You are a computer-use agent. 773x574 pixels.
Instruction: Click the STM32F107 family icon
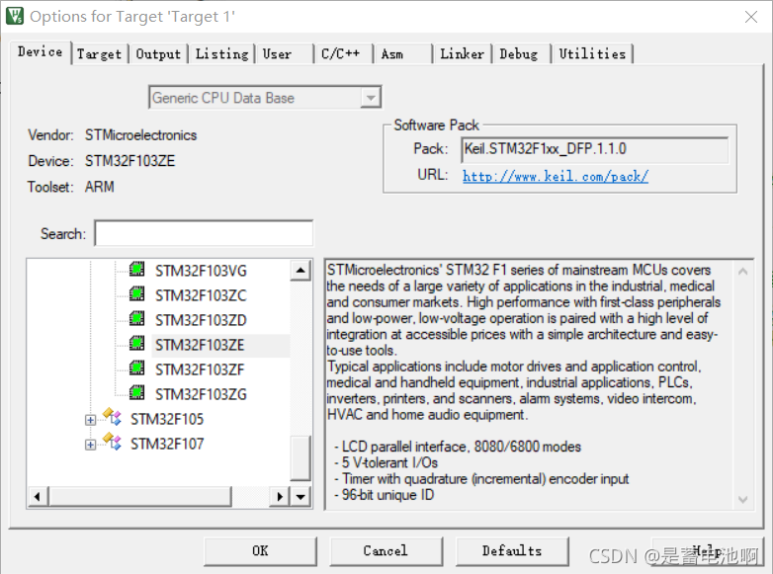[113, 442]
